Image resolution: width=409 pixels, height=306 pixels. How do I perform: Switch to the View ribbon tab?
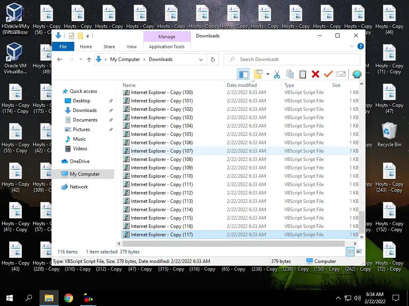pos(131,47)
